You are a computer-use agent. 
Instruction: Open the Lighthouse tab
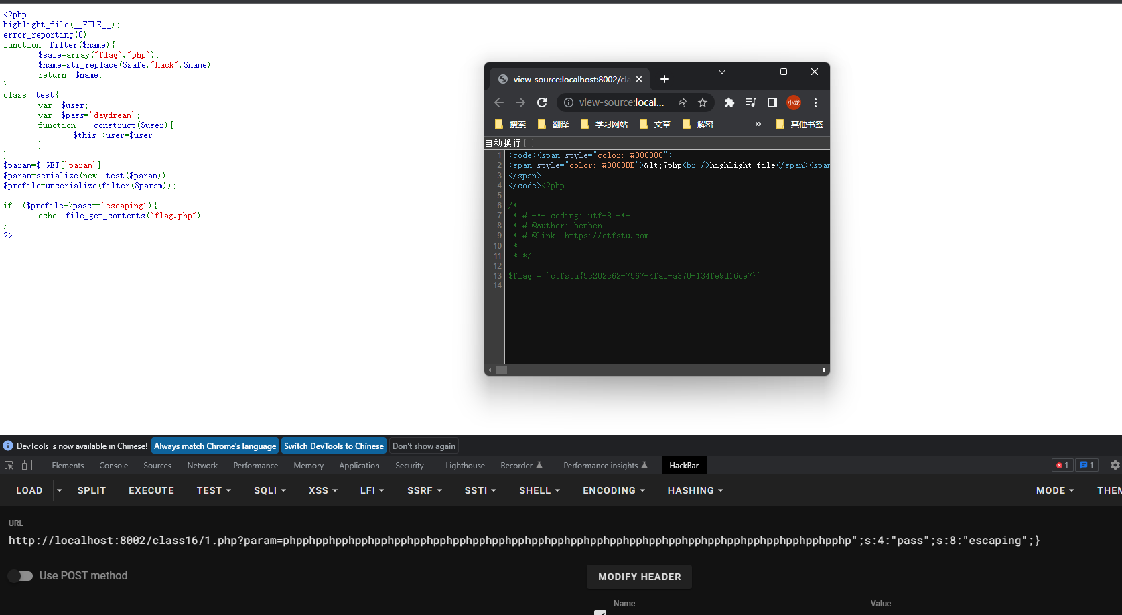466,466
